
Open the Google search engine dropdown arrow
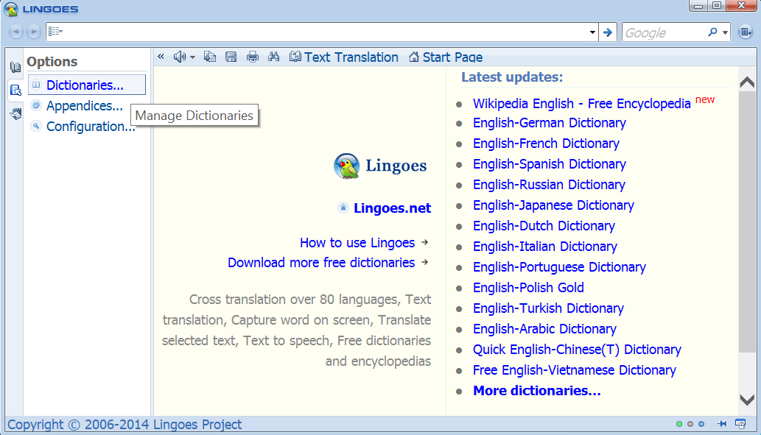pyautogui.click(x=725, y=32)
